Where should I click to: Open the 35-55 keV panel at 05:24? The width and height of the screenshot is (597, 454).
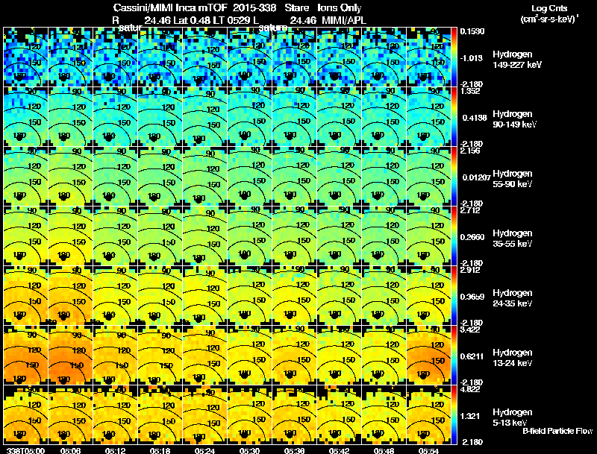tap(204, 236)
